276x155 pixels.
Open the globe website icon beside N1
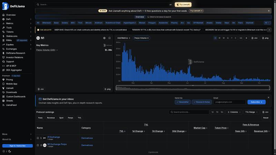click(x=105, y=38)
